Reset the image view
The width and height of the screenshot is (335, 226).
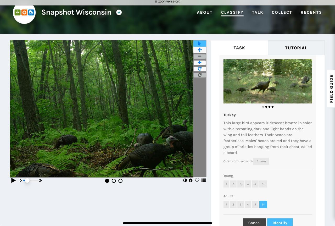[200, 75]
